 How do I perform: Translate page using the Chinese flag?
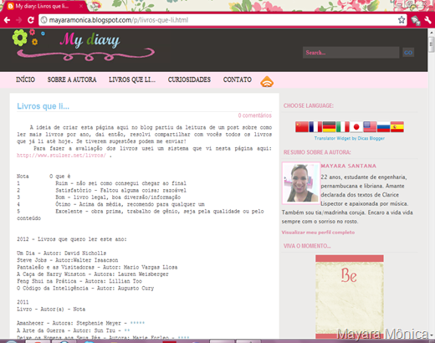click(x=302, y=127)
